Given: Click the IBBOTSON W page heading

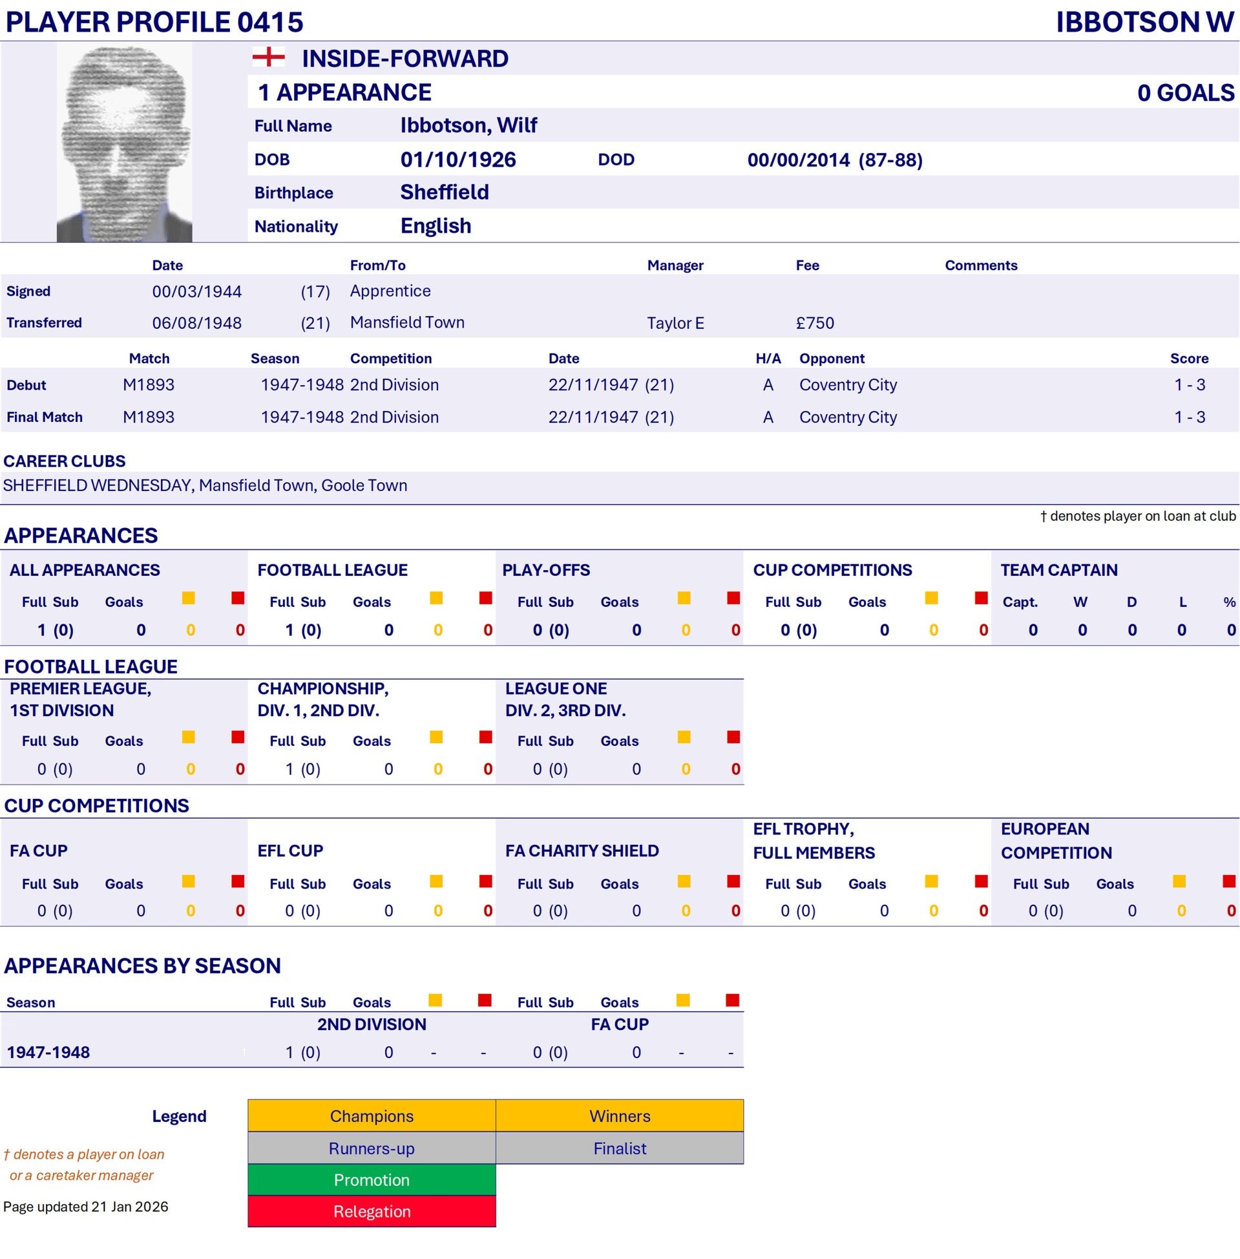Looking at the screenshot, I should 1144,21.
